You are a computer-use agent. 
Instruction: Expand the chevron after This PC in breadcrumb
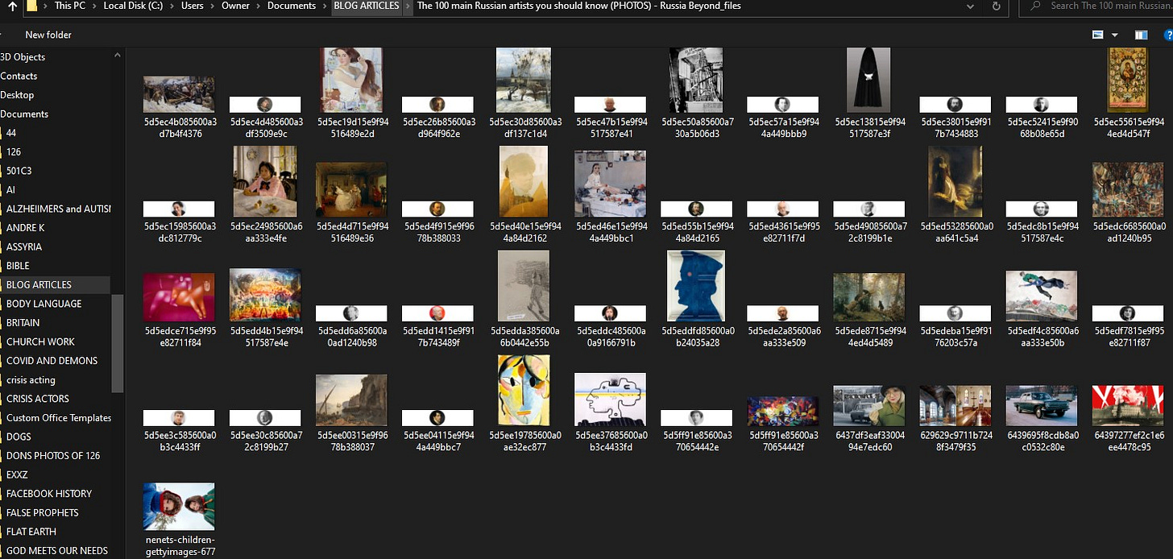click(x=94, y=6)
